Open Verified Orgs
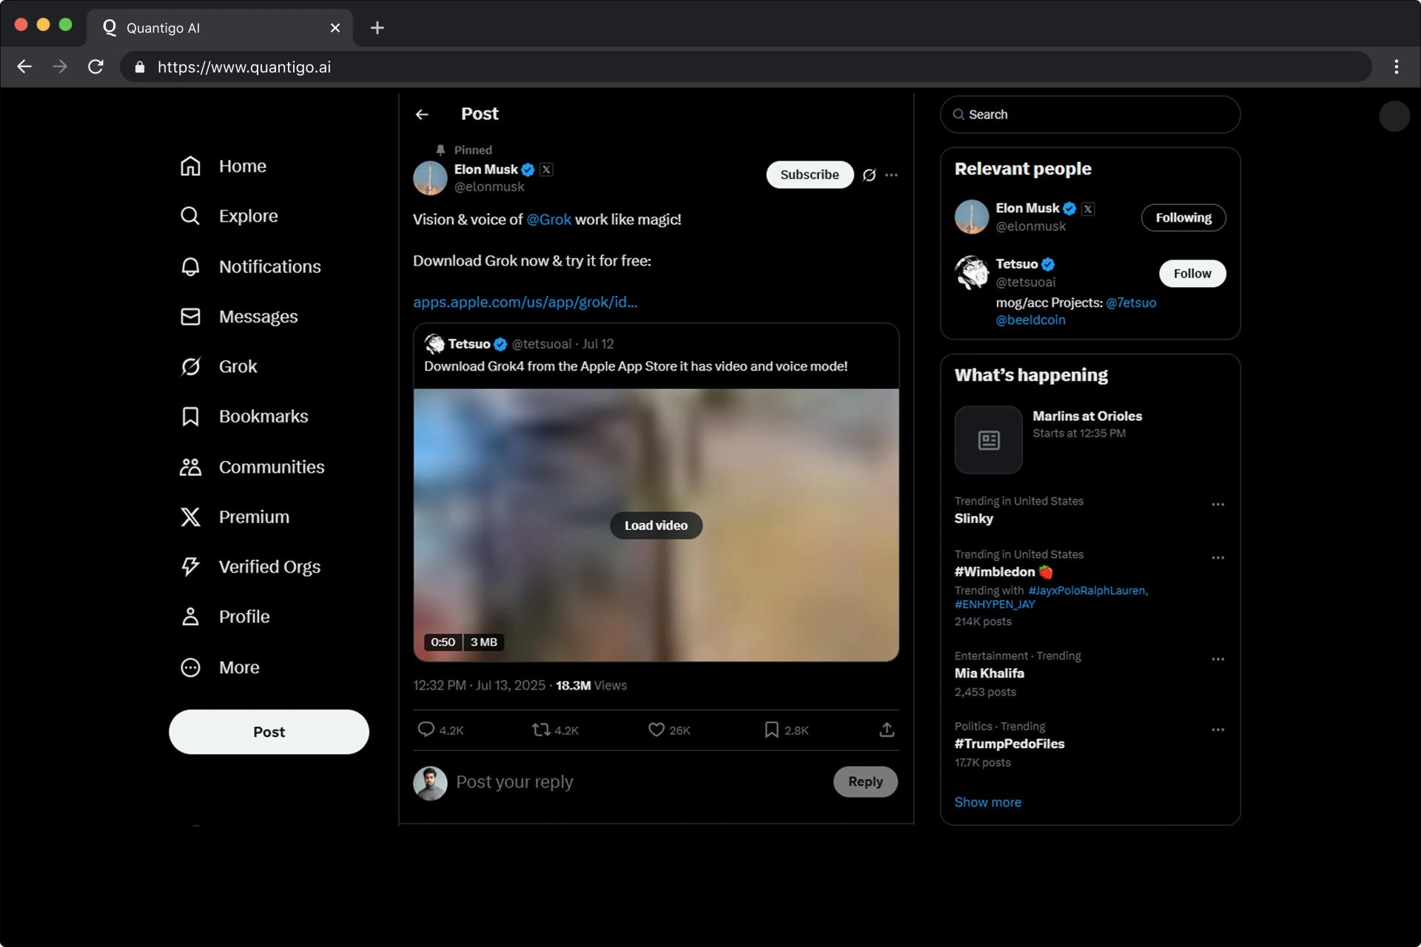This screenshot has width=1421, height=947. coord(250,567)
